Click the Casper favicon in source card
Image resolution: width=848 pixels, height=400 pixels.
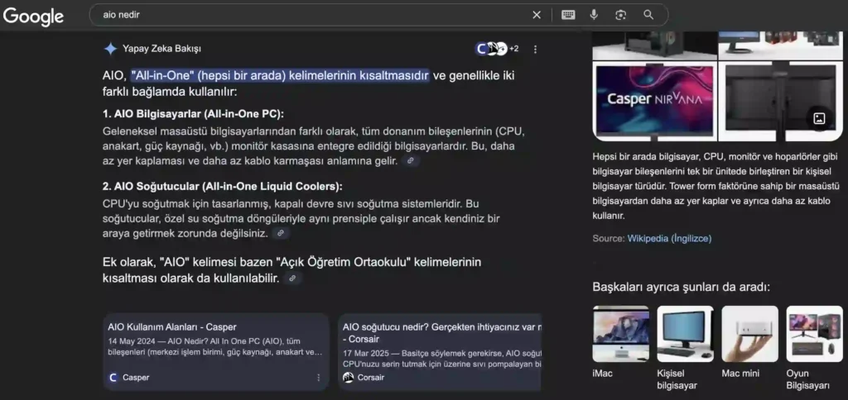coord(113,378)
